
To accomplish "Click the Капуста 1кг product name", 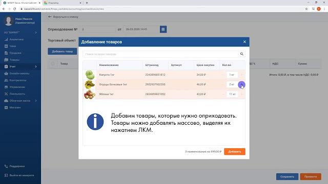I will [x=107, y=75].
